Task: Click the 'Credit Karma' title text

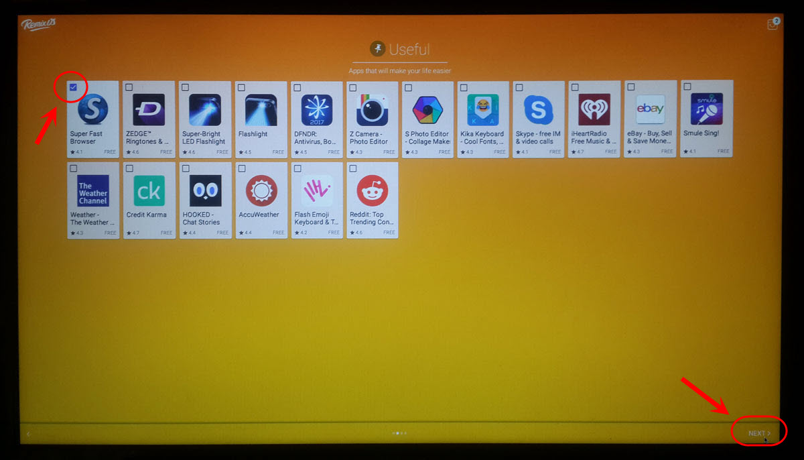Action: pyautogui.click(x=146, y=215)
